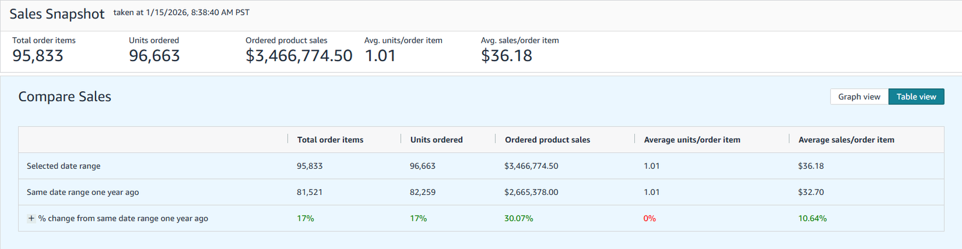Click the Ordered product sales column header
This screenshot has width=962, height=249.
pos(547,140)
